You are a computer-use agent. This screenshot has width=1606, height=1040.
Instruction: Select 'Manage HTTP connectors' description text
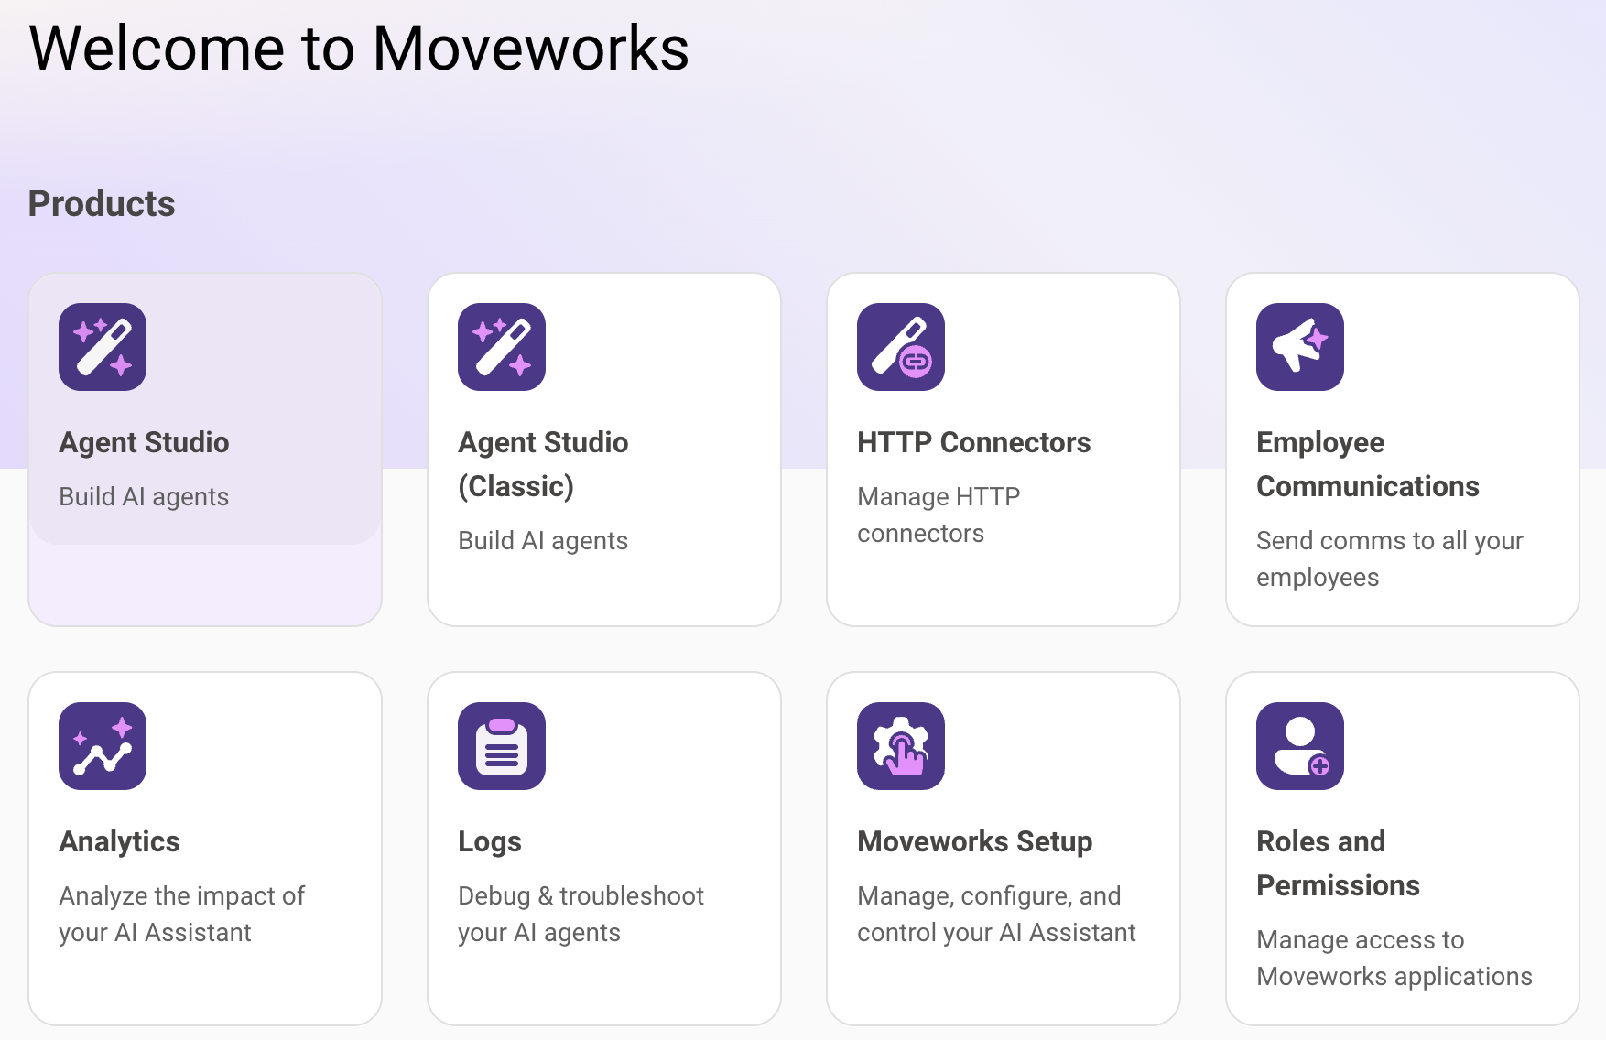click(x=939, y=515)
